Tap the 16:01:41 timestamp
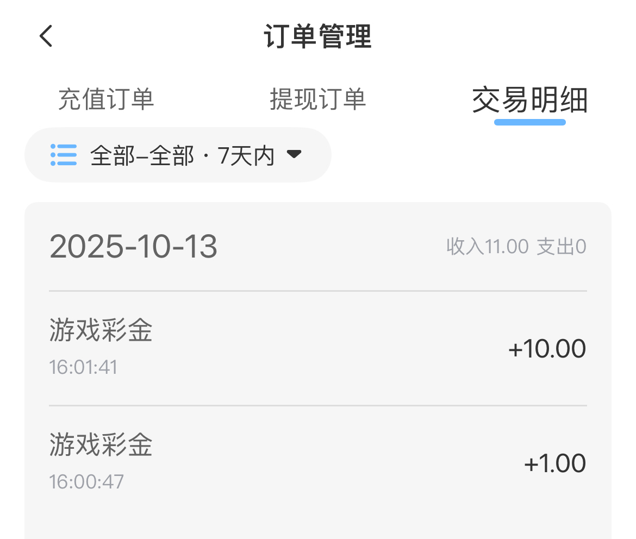Viewport: 636px width, 539px height. point(84,367)
